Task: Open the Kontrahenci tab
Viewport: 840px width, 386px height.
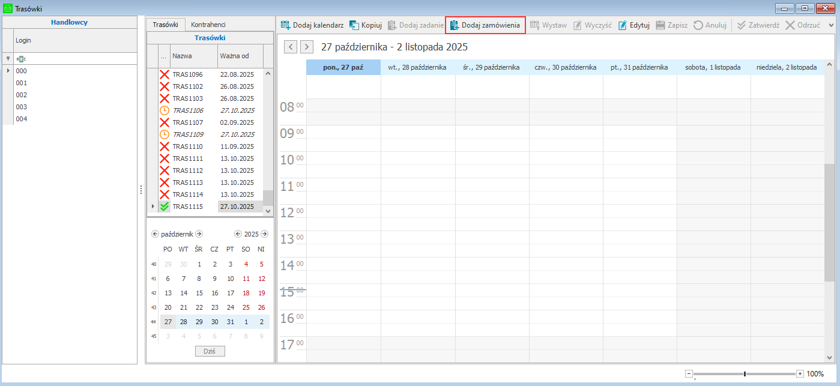Action: click(208, 25)
